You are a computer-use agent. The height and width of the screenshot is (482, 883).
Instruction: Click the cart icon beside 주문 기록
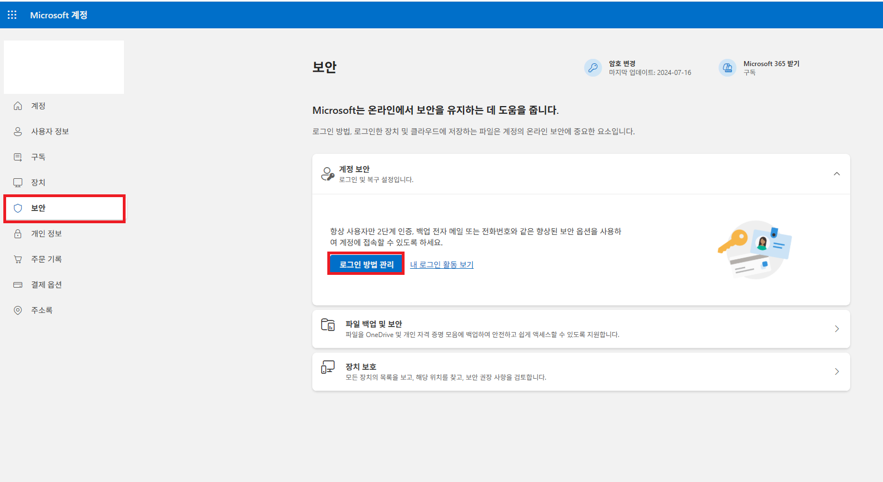click(18, 259)
